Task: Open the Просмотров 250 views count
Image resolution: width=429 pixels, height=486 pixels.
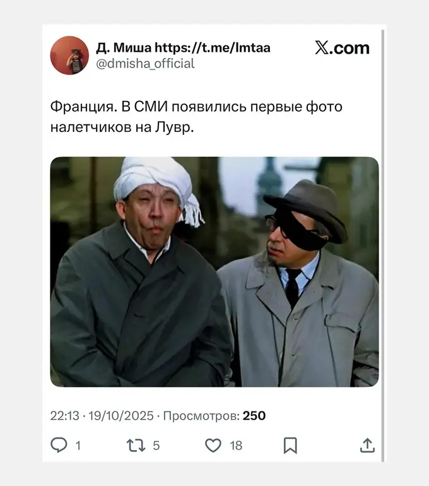Action: pyautogui.click(x=214, y=416)
